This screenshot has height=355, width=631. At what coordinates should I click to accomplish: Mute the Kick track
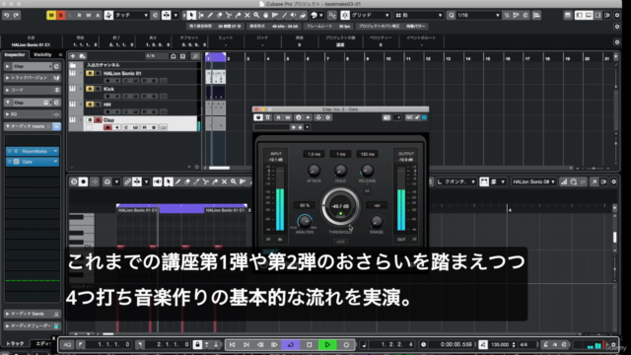click(90, 89)
